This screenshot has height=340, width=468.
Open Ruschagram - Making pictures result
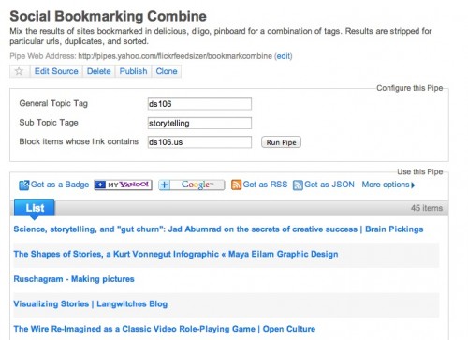click(74, 279)
